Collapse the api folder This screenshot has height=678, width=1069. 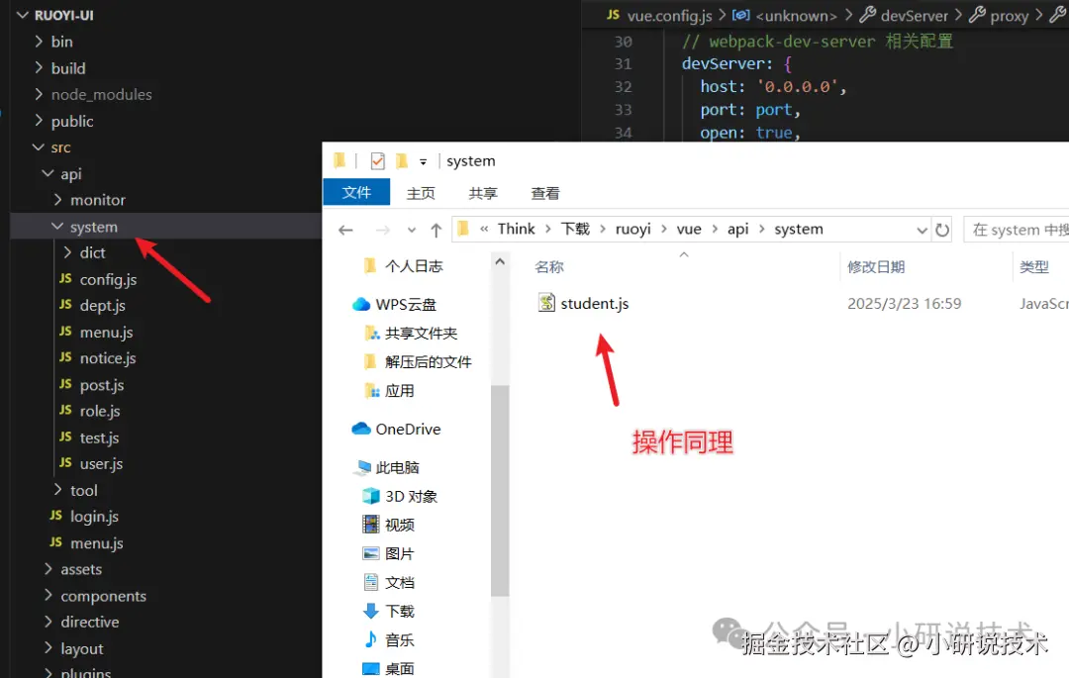coord(49,173)
